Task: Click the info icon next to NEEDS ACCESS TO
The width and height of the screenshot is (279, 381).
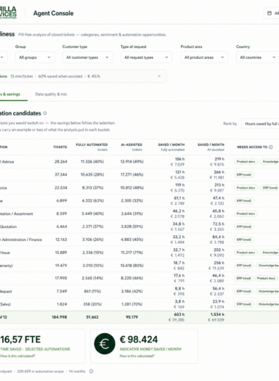Action: [x=271, y=147]
